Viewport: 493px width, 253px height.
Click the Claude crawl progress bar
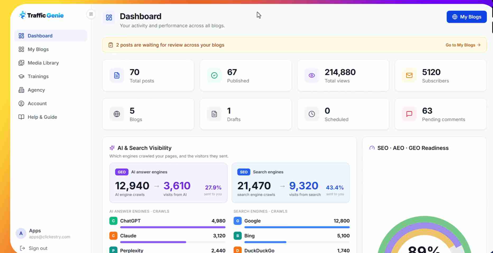point(173,242)
